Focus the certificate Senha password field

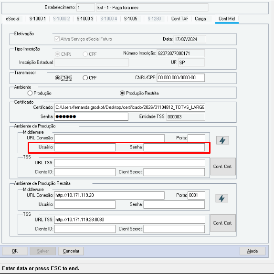pos(91,116)
